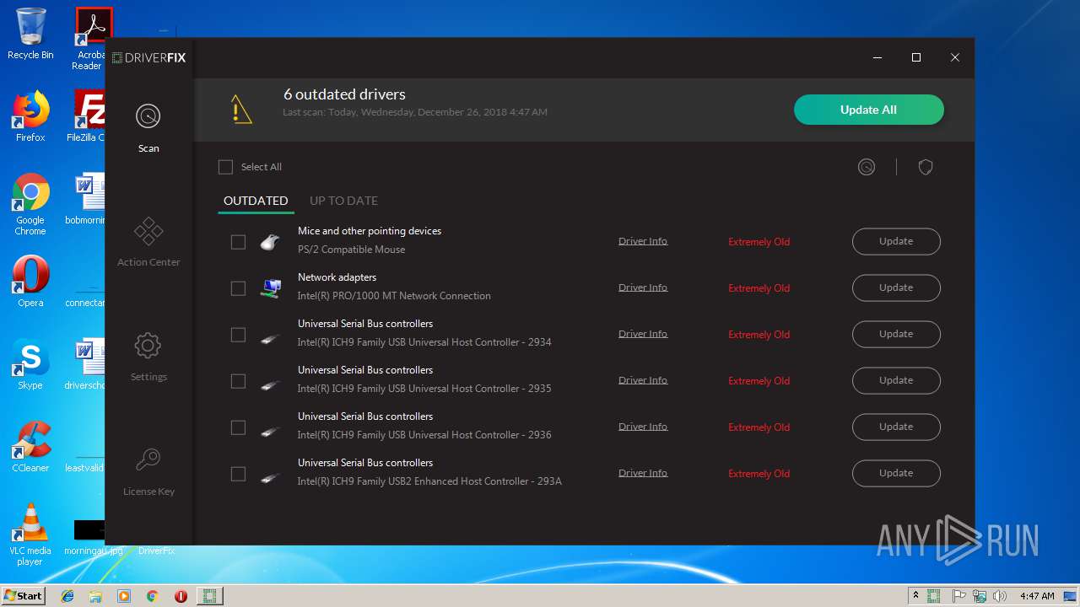Click 'Mice and other pointing devices' text
This screenshot has height=607, width=1080.
(370, 231)
